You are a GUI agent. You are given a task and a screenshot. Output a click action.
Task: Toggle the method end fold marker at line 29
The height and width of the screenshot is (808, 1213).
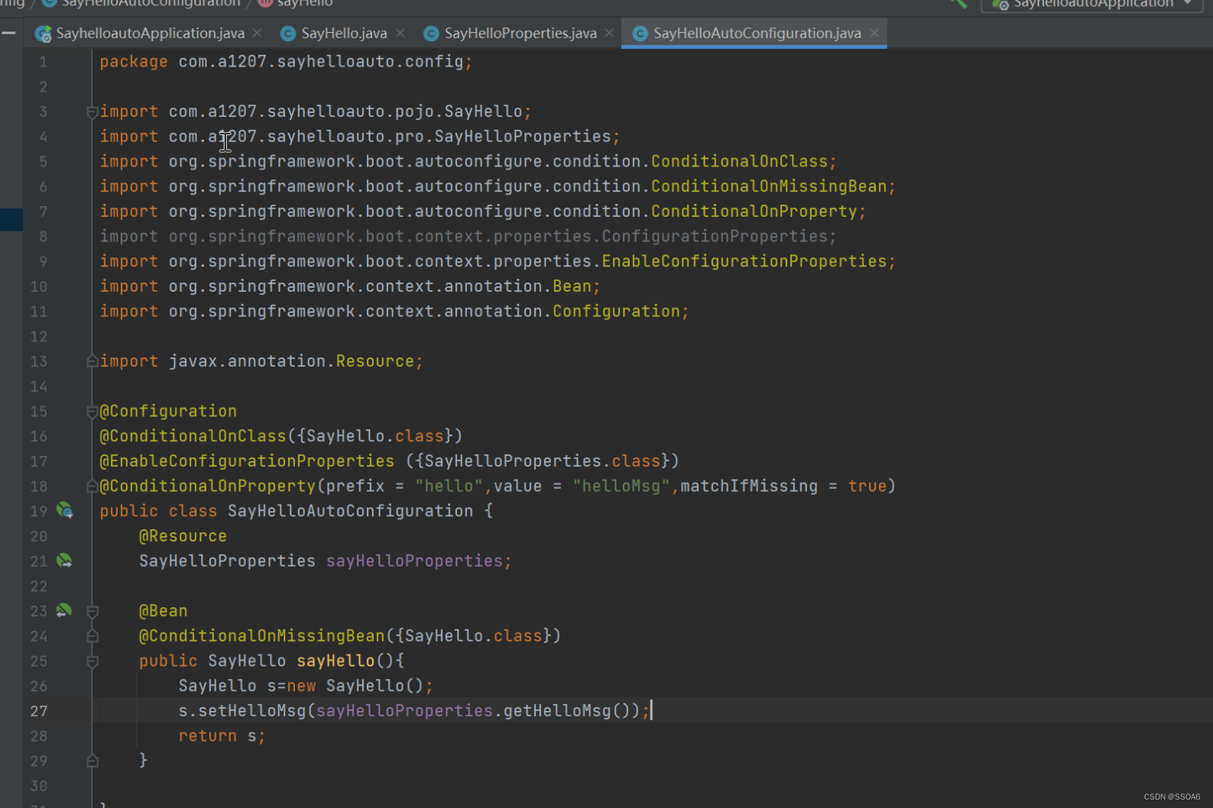point(92,761)
